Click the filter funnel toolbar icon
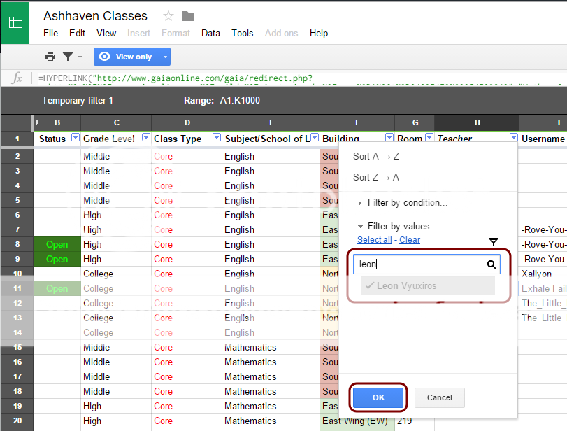This screenshot has height=431, width=567. (x=68, y=57)
